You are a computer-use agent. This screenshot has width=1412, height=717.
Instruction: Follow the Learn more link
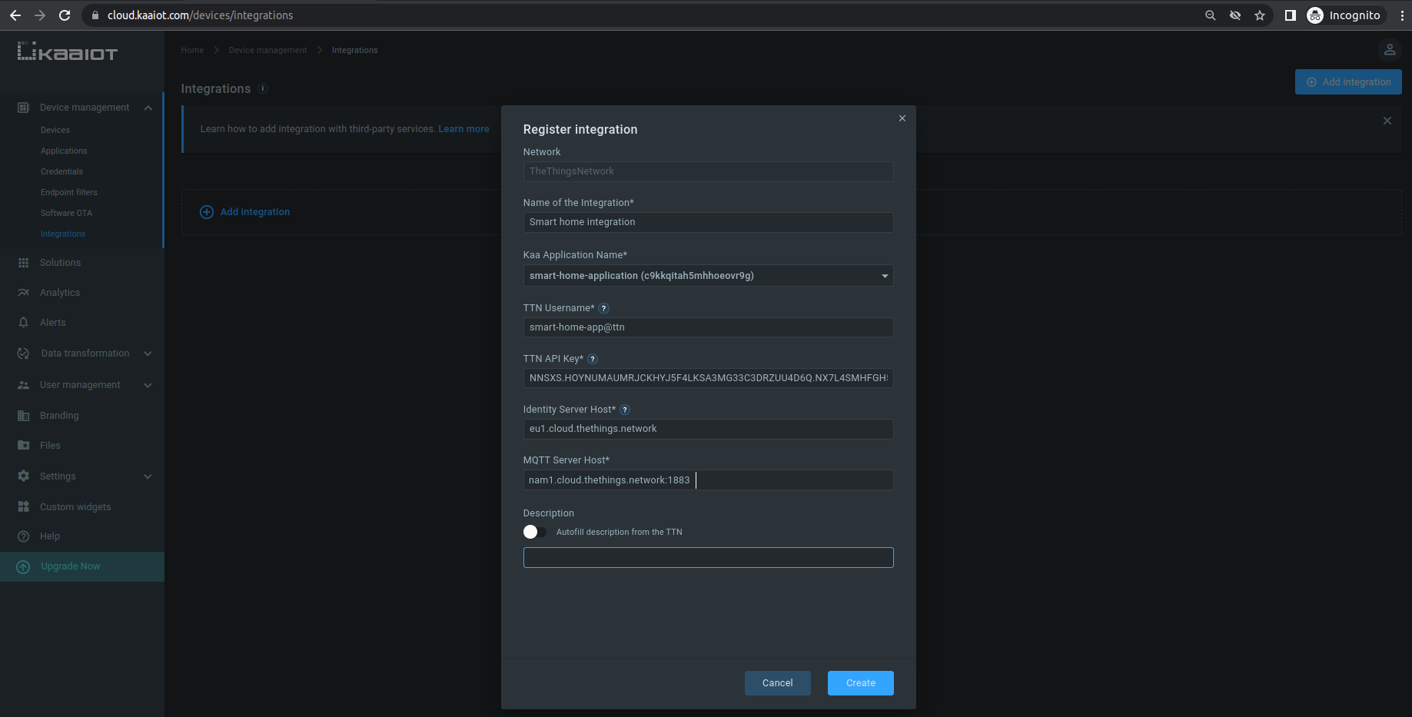coord(463,129)
